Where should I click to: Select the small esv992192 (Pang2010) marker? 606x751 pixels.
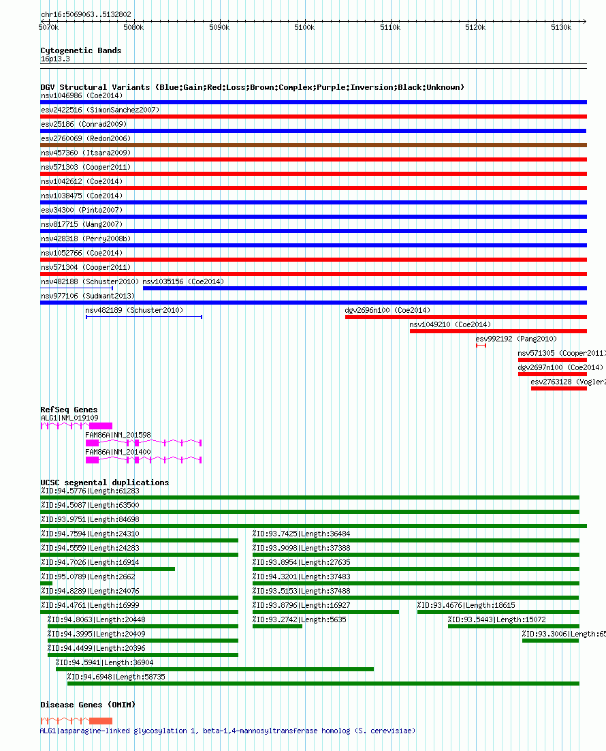[481, 346]
